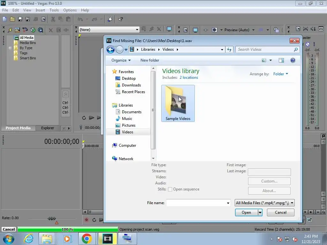The image size is (327, 245).
Task: Click the Copy Snapshot to Clipboard icon
Action: [x=276, y=30]
